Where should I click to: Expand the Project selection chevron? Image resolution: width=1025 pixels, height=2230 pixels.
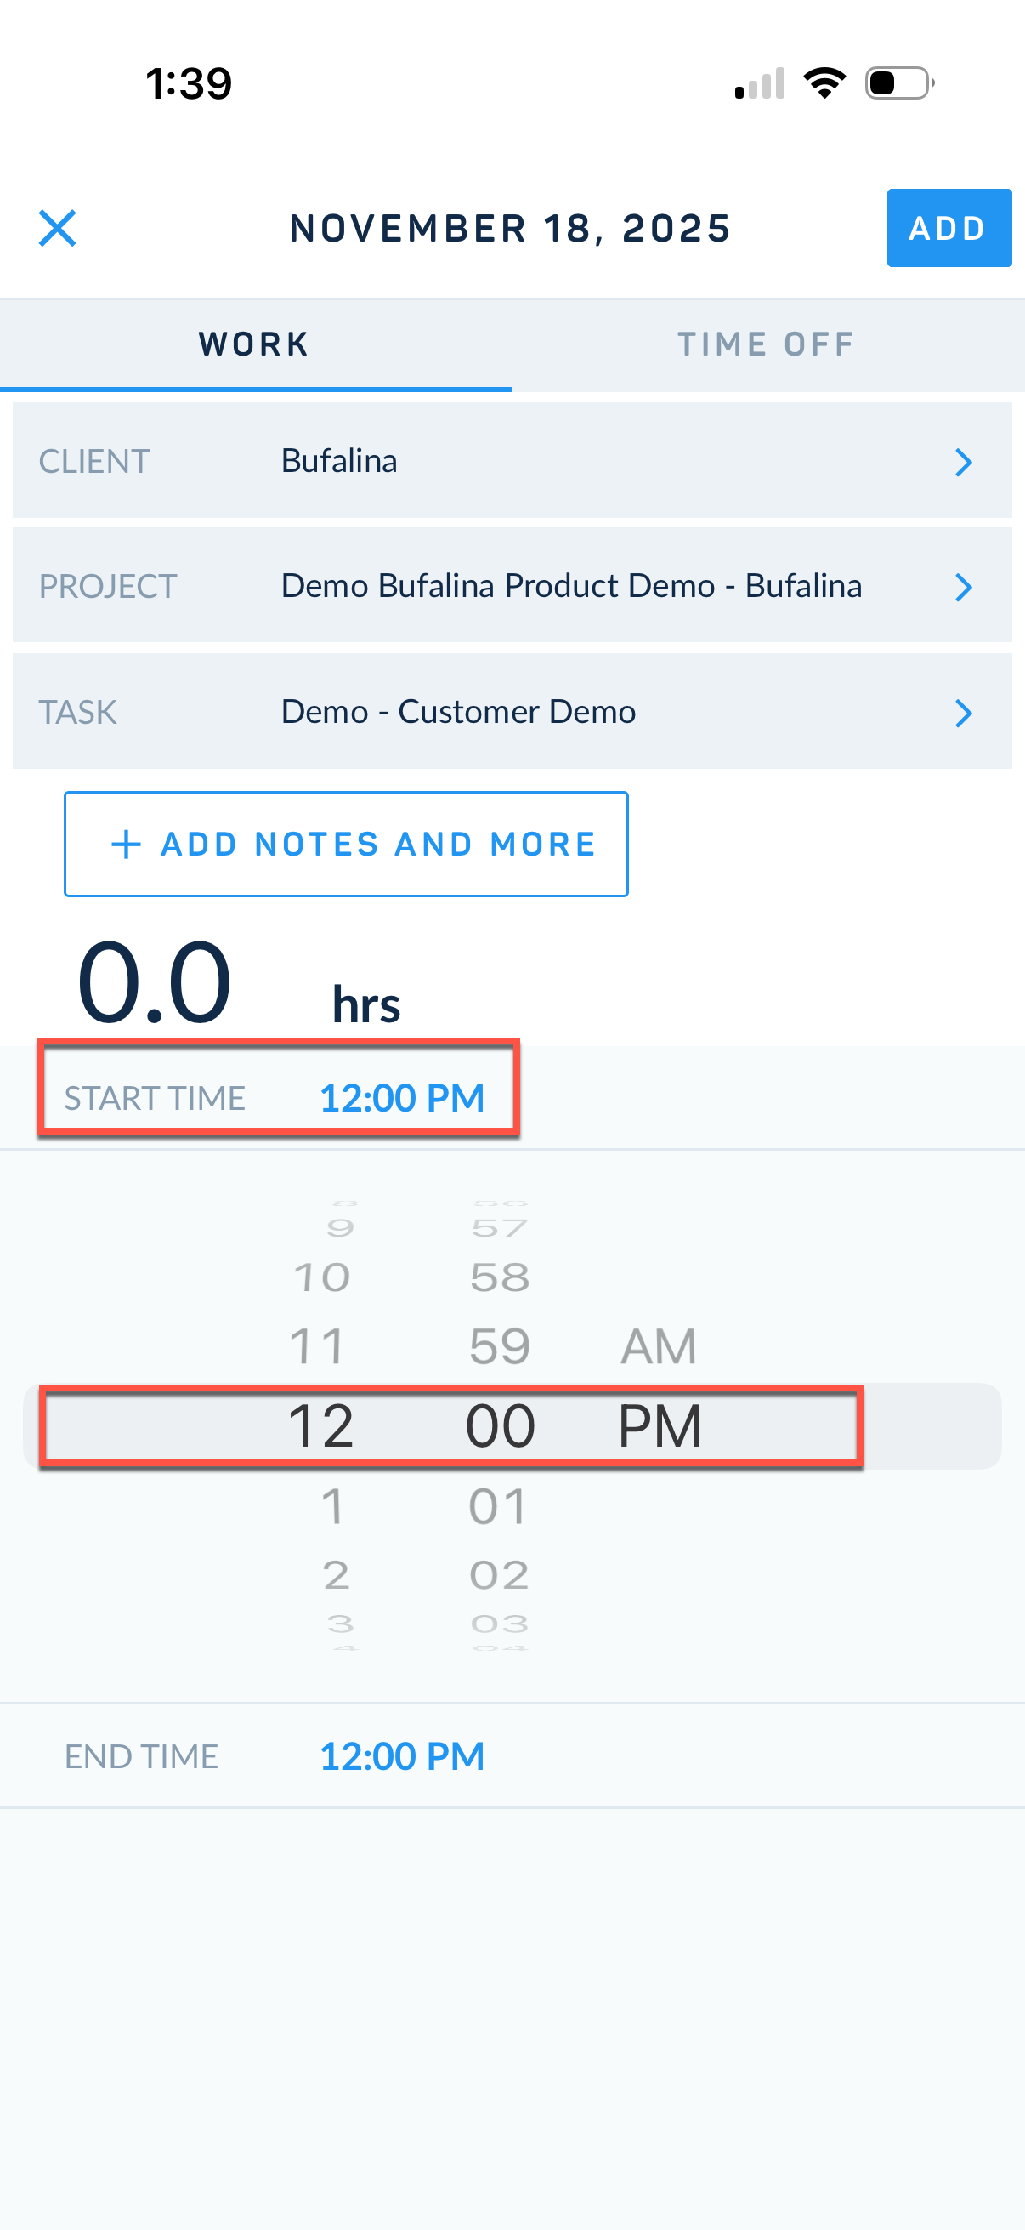[x=963, y=587]
